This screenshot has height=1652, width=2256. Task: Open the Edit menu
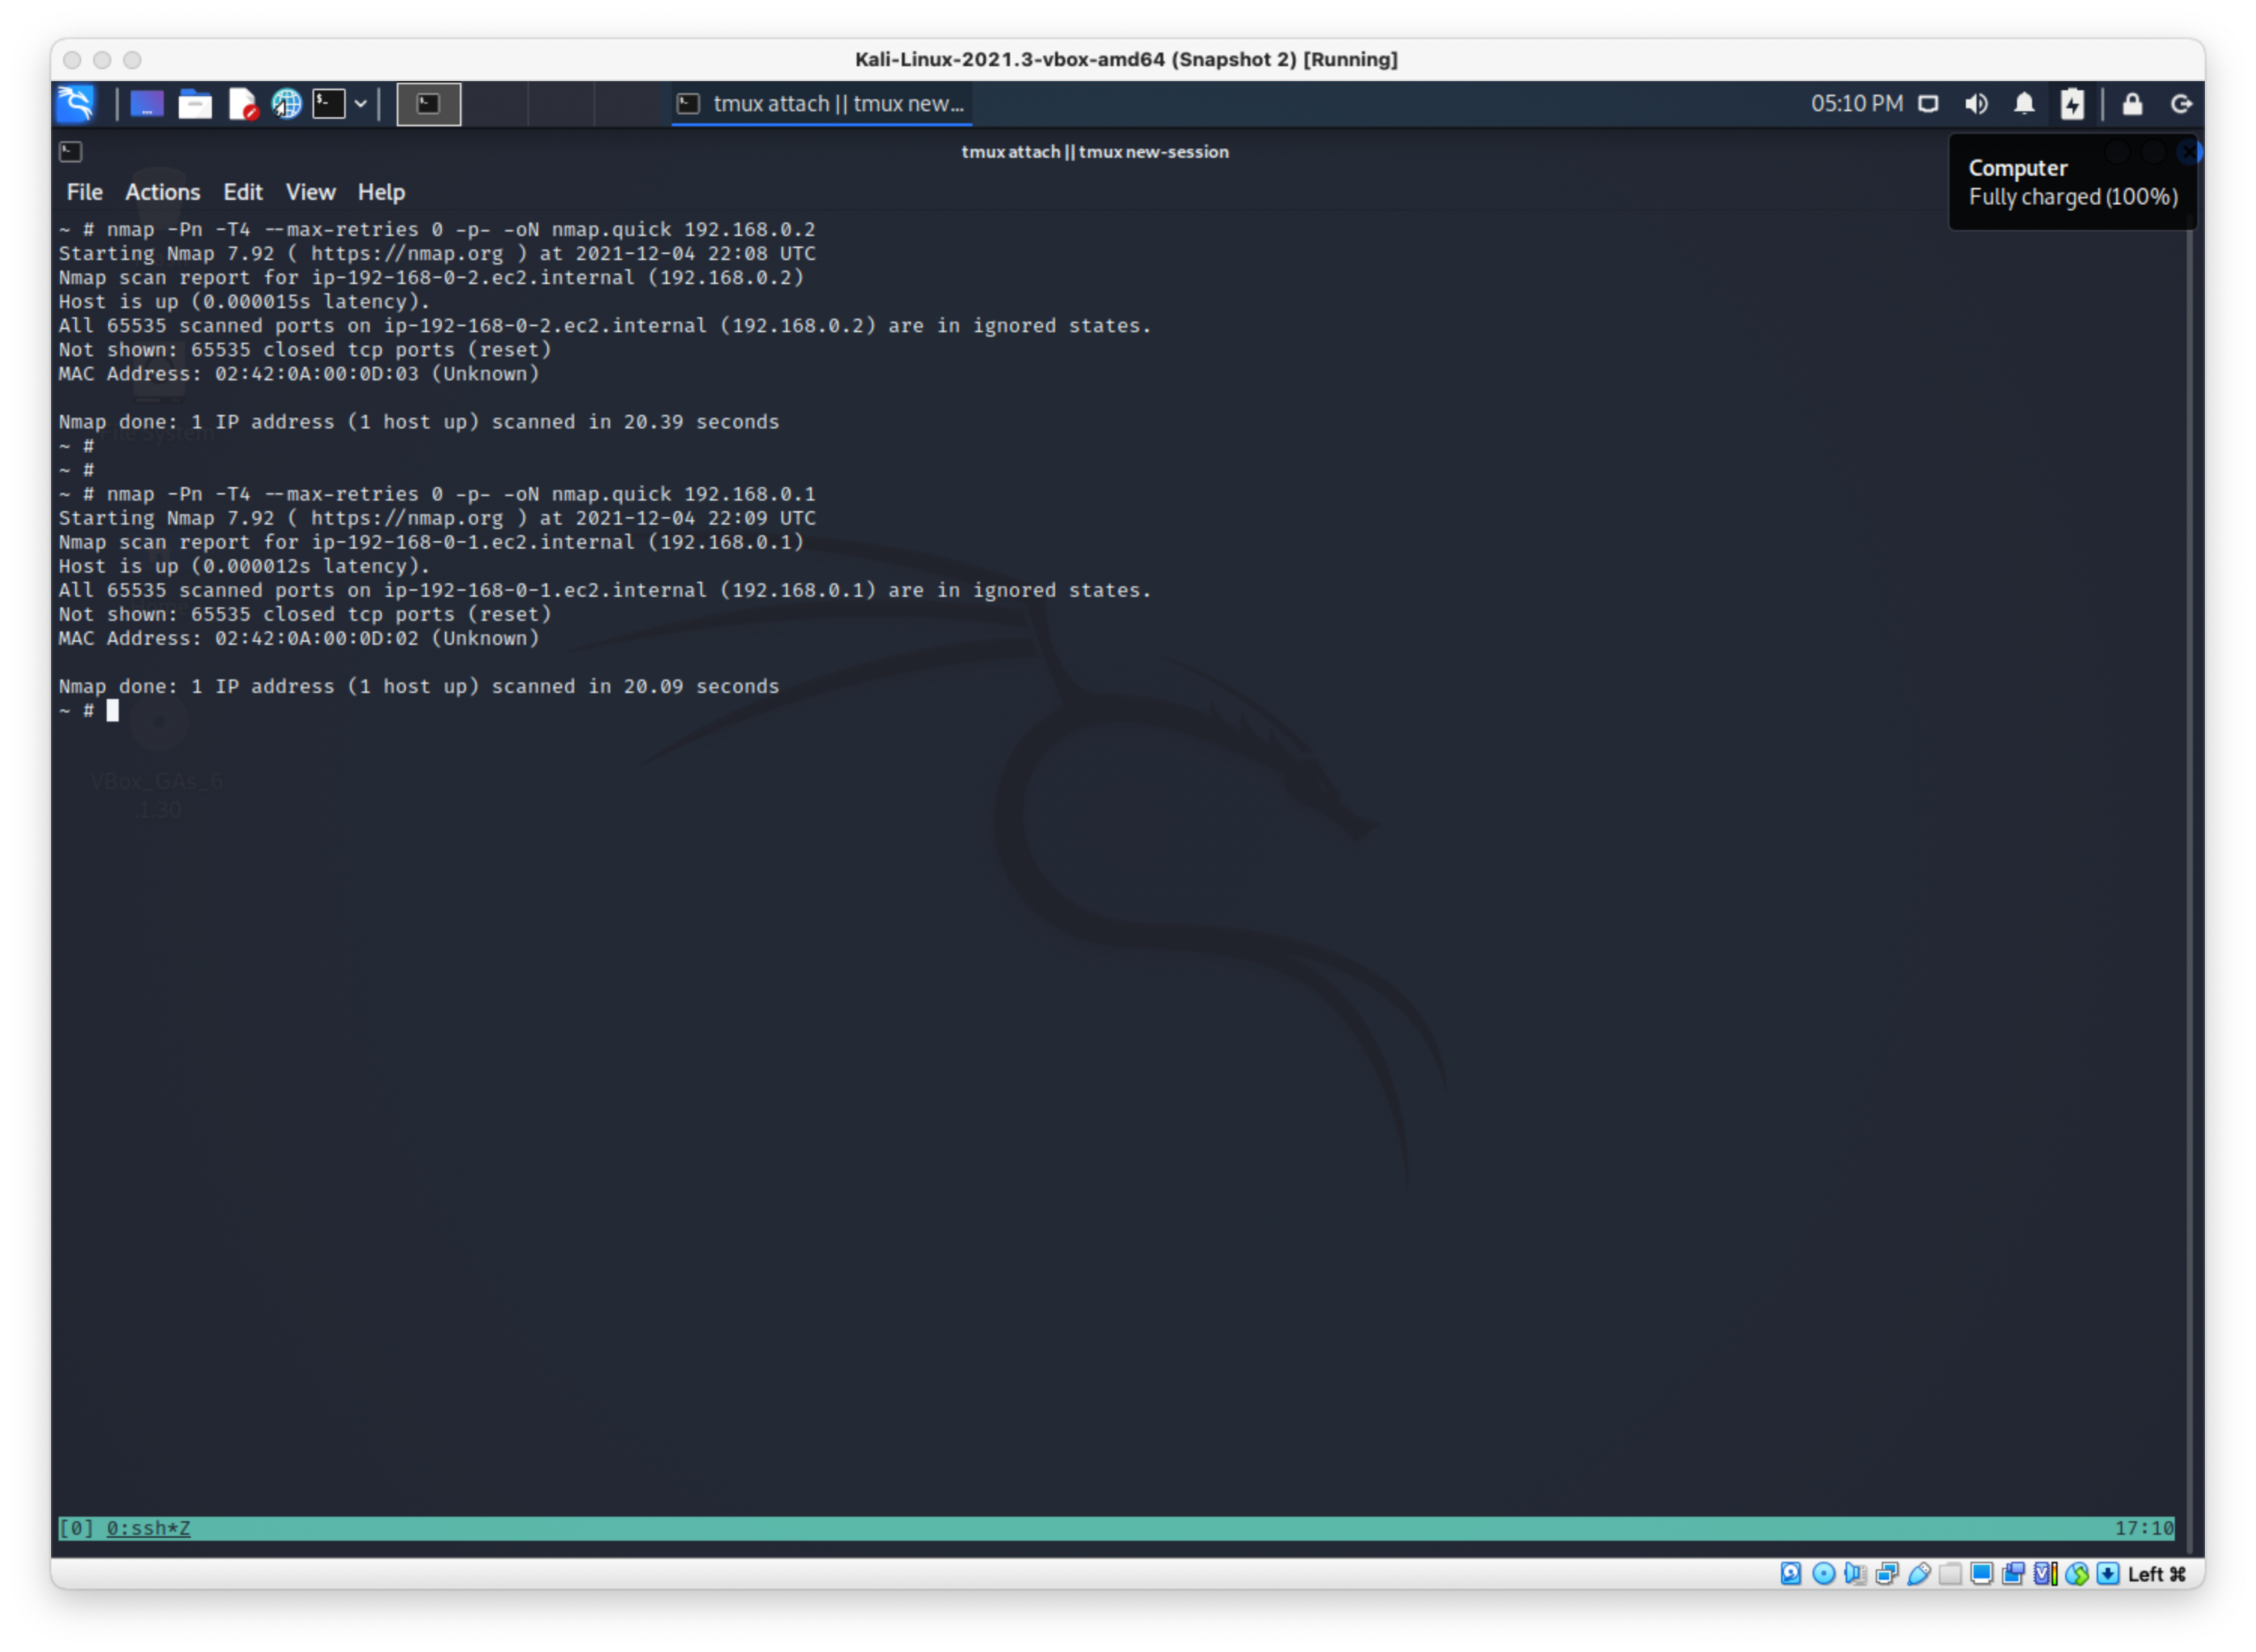pos(242,192)
